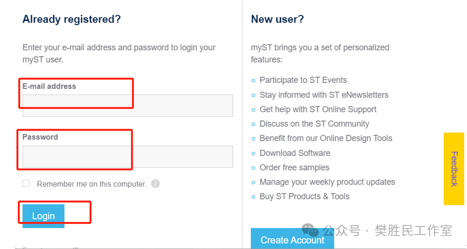Screen dimensions: 467x249
Task: Click the WeChat logo in the watermark
Action: click(x=310, y=230)
